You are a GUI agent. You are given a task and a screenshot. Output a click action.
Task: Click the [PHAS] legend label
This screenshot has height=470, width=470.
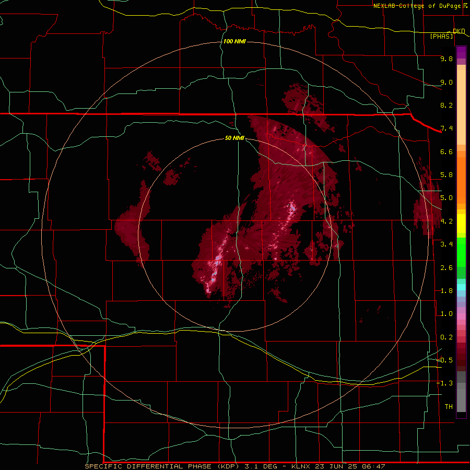click(441, 36)
